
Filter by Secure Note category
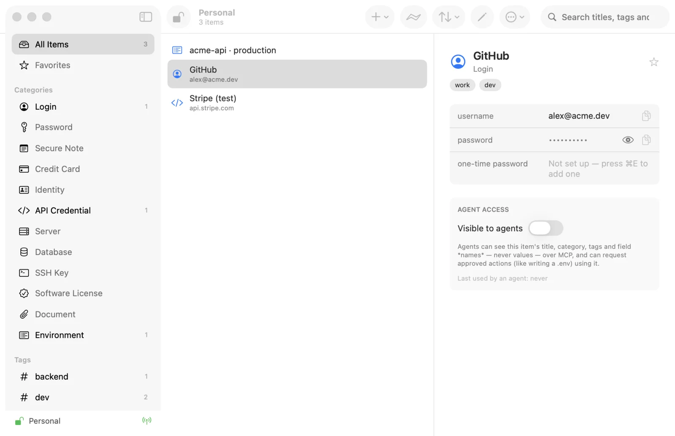[x=83, y=148]
